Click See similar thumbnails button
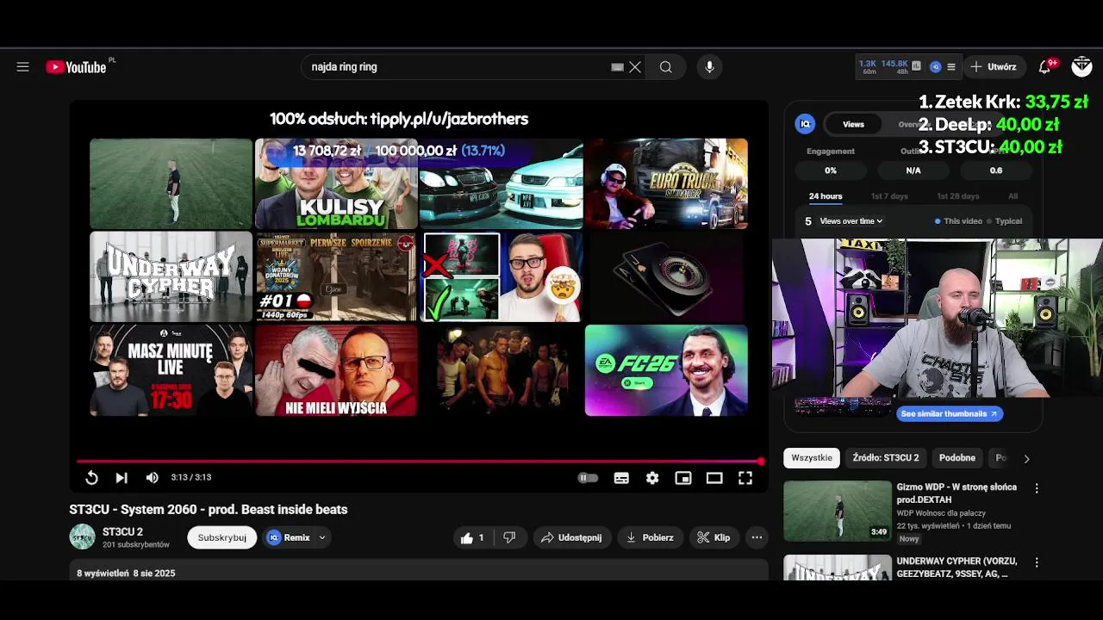 click(x=949, y=413)
